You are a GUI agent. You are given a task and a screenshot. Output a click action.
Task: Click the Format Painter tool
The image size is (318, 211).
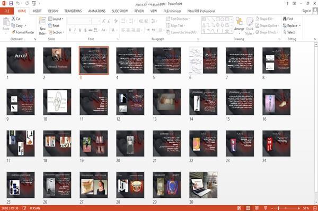point(23,32)
